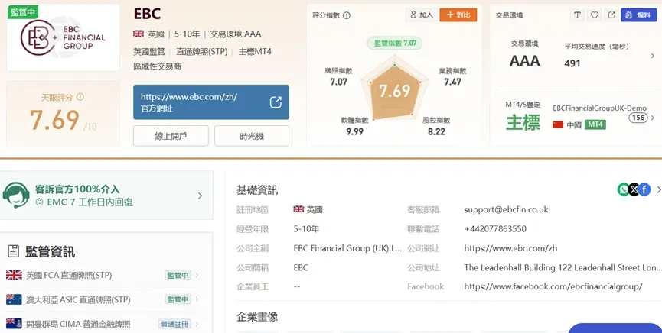The height and width of the screenshot is (333, 662).
Task: Click the green MT4 tag
Action: (595, 124)
